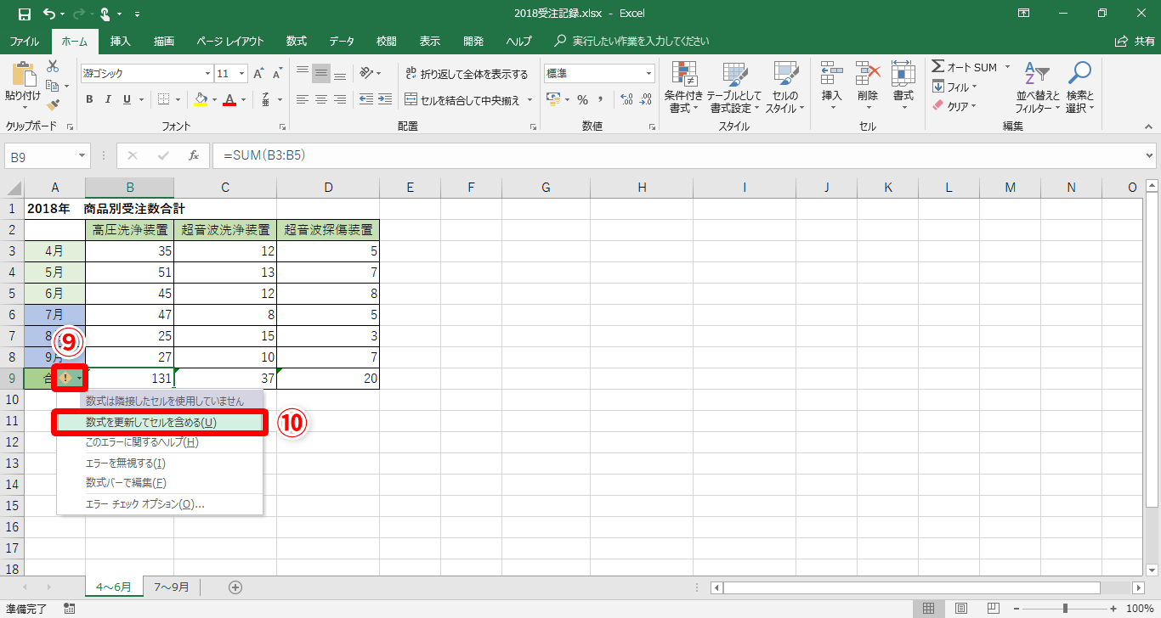Add a new sheet with plus button
The height and width of the screenshot is (618, 1161).
[x=235, y=587]
